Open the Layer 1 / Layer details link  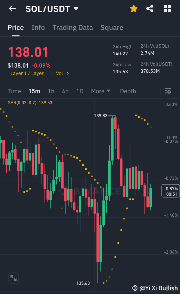[27, 73]
